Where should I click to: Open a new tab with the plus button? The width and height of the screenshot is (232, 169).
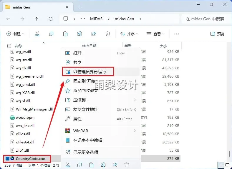(x=80, y=7)
